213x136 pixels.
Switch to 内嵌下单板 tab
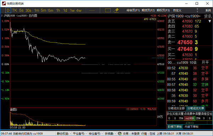tap(192, 127)
